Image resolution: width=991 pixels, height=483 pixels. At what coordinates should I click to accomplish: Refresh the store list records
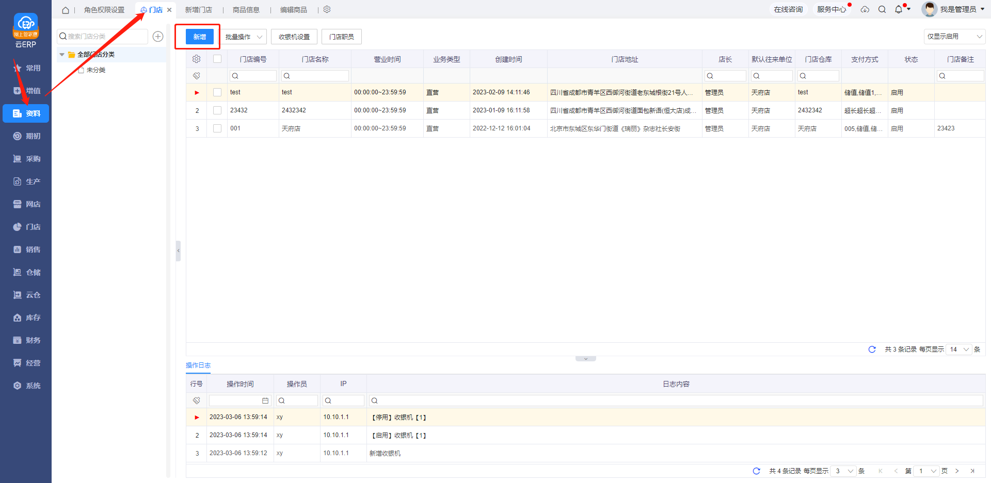click(x=872, y=349)
